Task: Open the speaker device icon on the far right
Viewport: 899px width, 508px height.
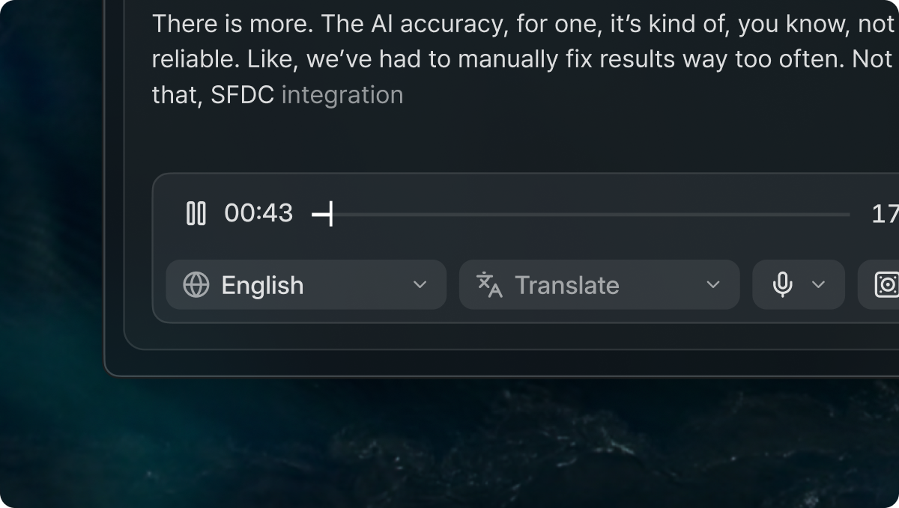Action: click(x=886, y=284)
